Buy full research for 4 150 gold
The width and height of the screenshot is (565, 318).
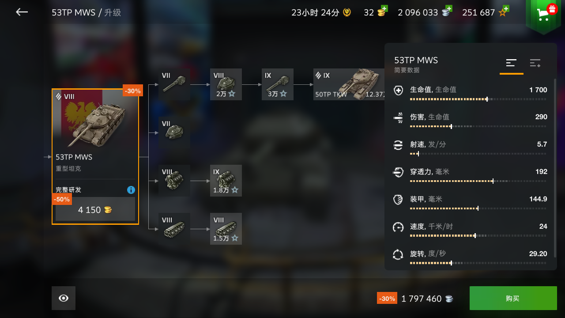point(95,209)
